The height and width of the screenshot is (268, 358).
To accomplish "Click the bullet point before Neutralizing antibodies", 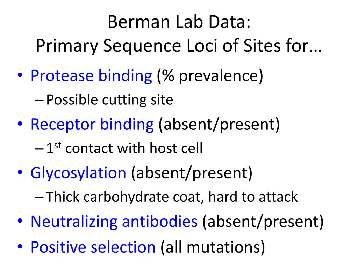I will point(20,222).
